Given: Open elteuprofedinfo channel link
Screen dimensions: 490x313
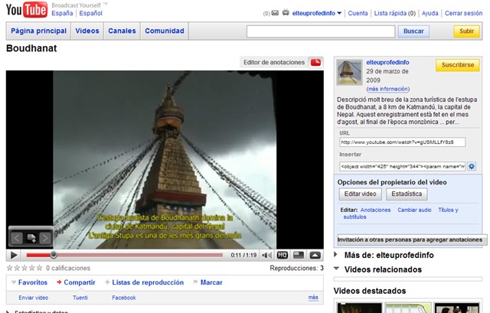Looking at the screenshot, I should [387, 62].
